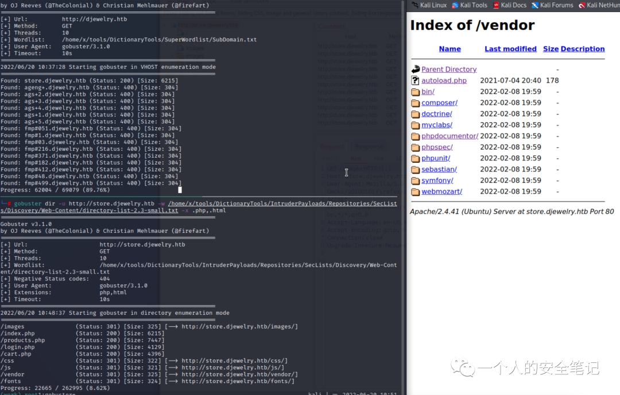620x395 pixels.
Task: Click the folder icon beside bin/
Action: pos(416,92)
